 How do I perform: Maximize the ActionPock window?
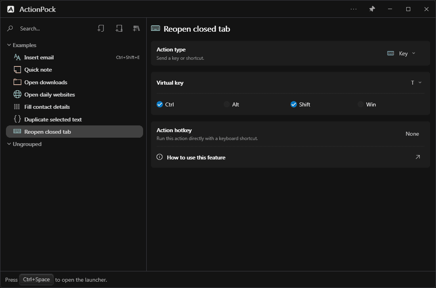(408, 9)
